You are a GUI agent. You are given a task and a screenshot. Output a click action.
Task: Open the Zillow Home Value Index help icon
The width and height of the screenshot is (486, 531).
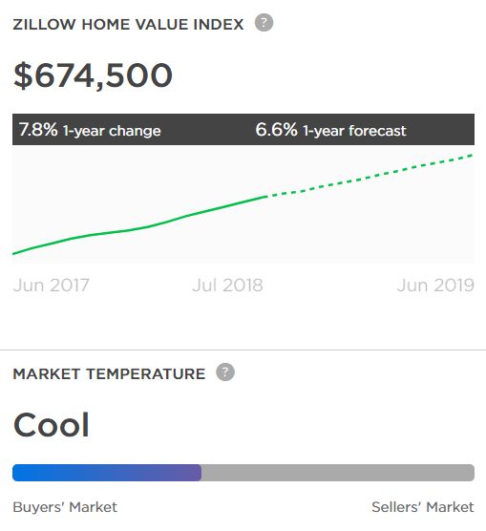264,23
